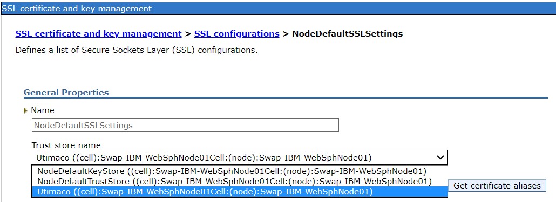Click the General Properties heading
Image resolution: width=556 pixels, height=202 pixels.
pyautogui.click(x=66, y=92)
